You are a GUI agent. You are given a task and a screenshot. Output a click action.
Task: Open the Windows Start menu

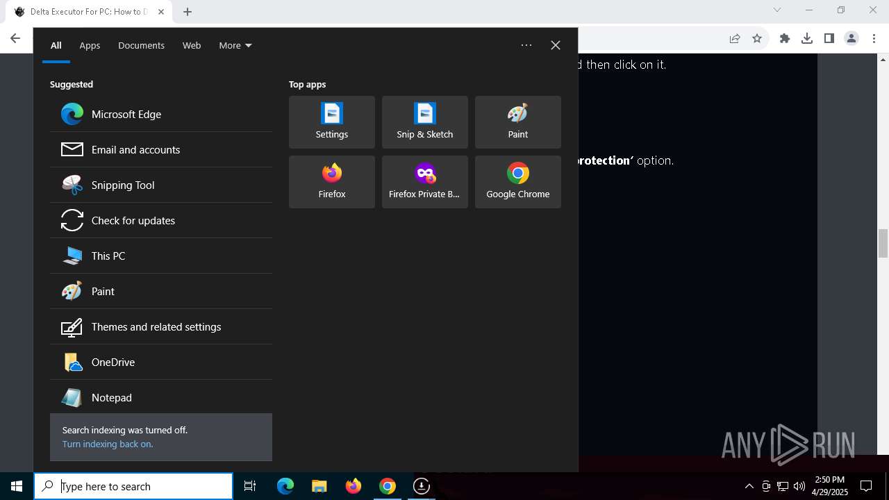(17, 486)
